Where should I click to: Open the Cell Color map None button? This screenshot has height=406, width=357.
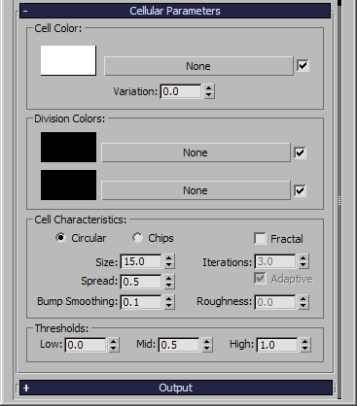[198, 66]
